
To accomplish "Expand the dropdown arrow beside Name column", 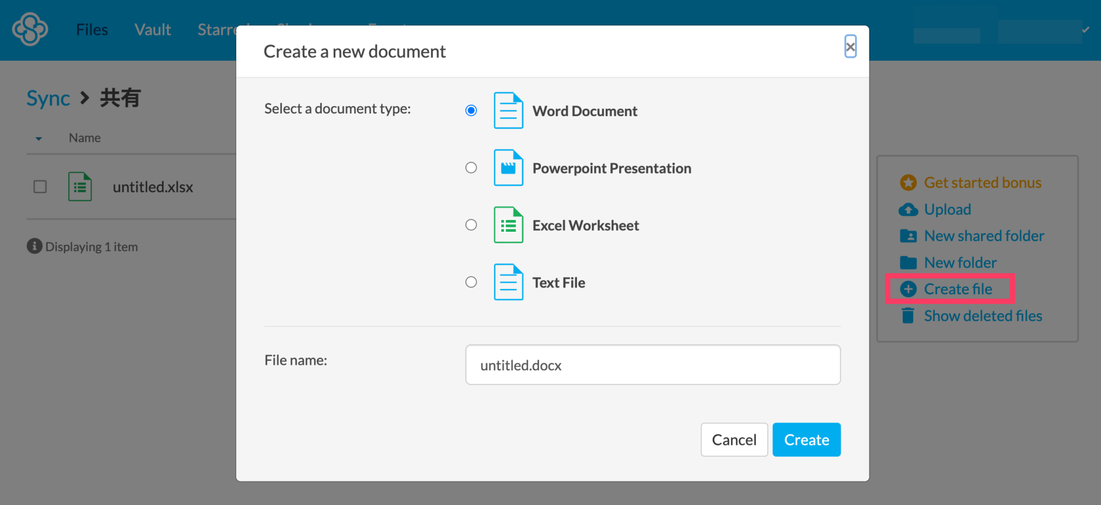I will click(x=38, y=139).
